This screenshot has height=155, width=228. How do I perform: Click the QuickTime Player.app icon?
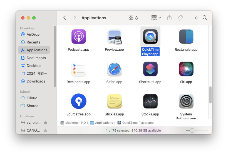[150, 37]
